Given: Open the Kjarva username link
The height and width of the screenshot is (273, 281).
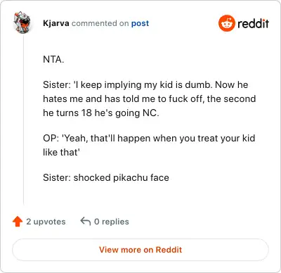Looking at the screenshot, I should click(56, 23).
